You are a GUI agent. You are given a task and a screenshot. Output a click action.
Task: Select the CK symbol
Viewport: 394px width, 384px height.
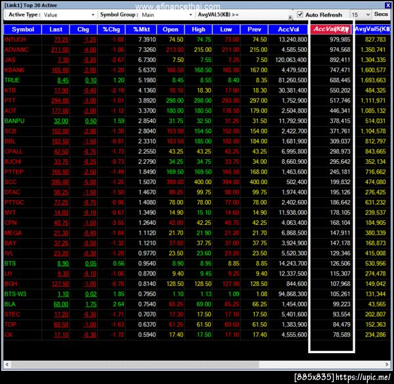9,335
